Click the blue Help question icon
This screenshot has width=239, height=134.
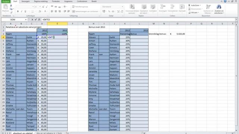[225, 1]
